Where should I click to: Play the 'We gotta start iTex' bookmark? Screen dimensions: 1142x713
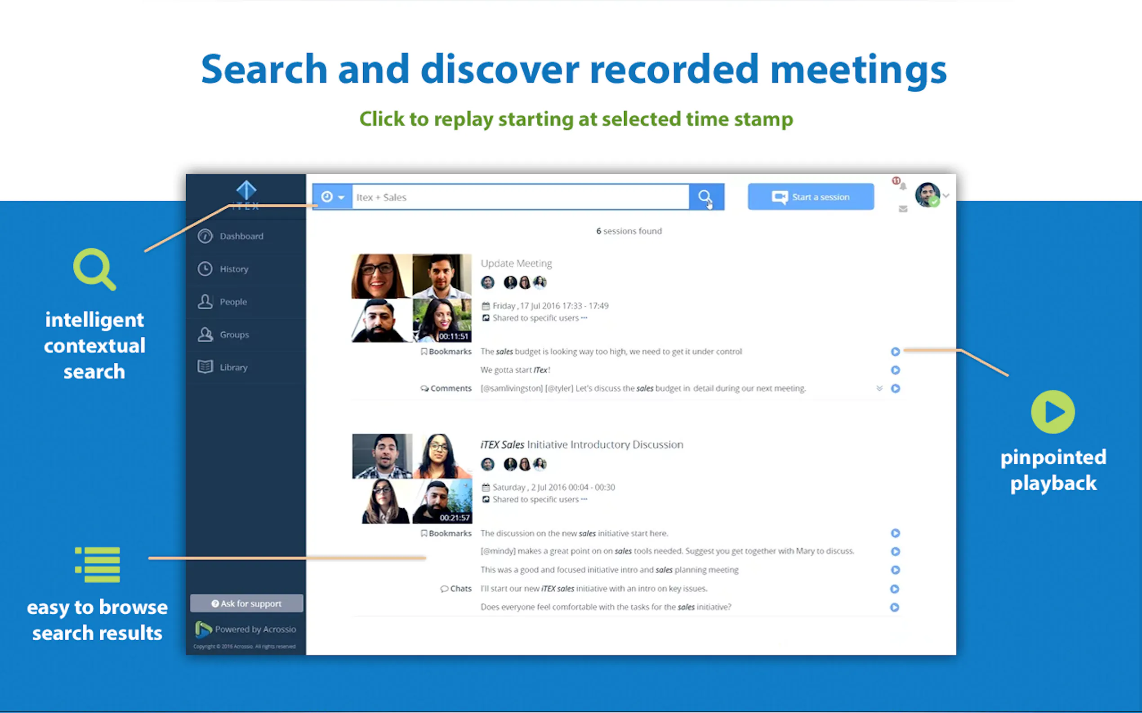pyautogui.click(x=895, y=370)
